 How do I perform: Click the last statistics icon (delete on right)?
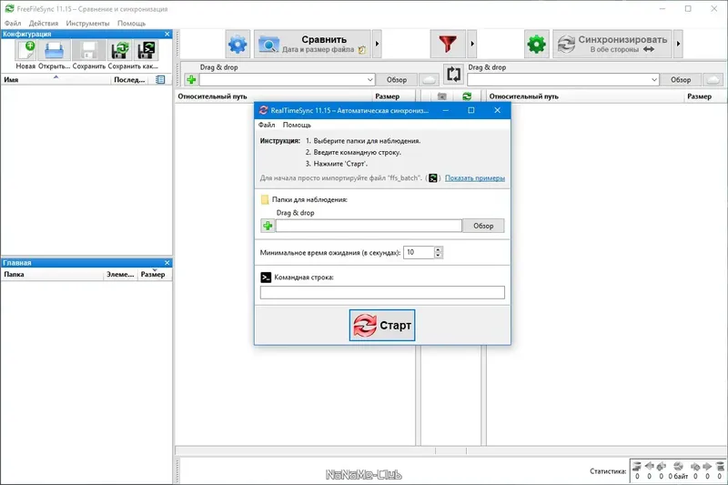720,466
